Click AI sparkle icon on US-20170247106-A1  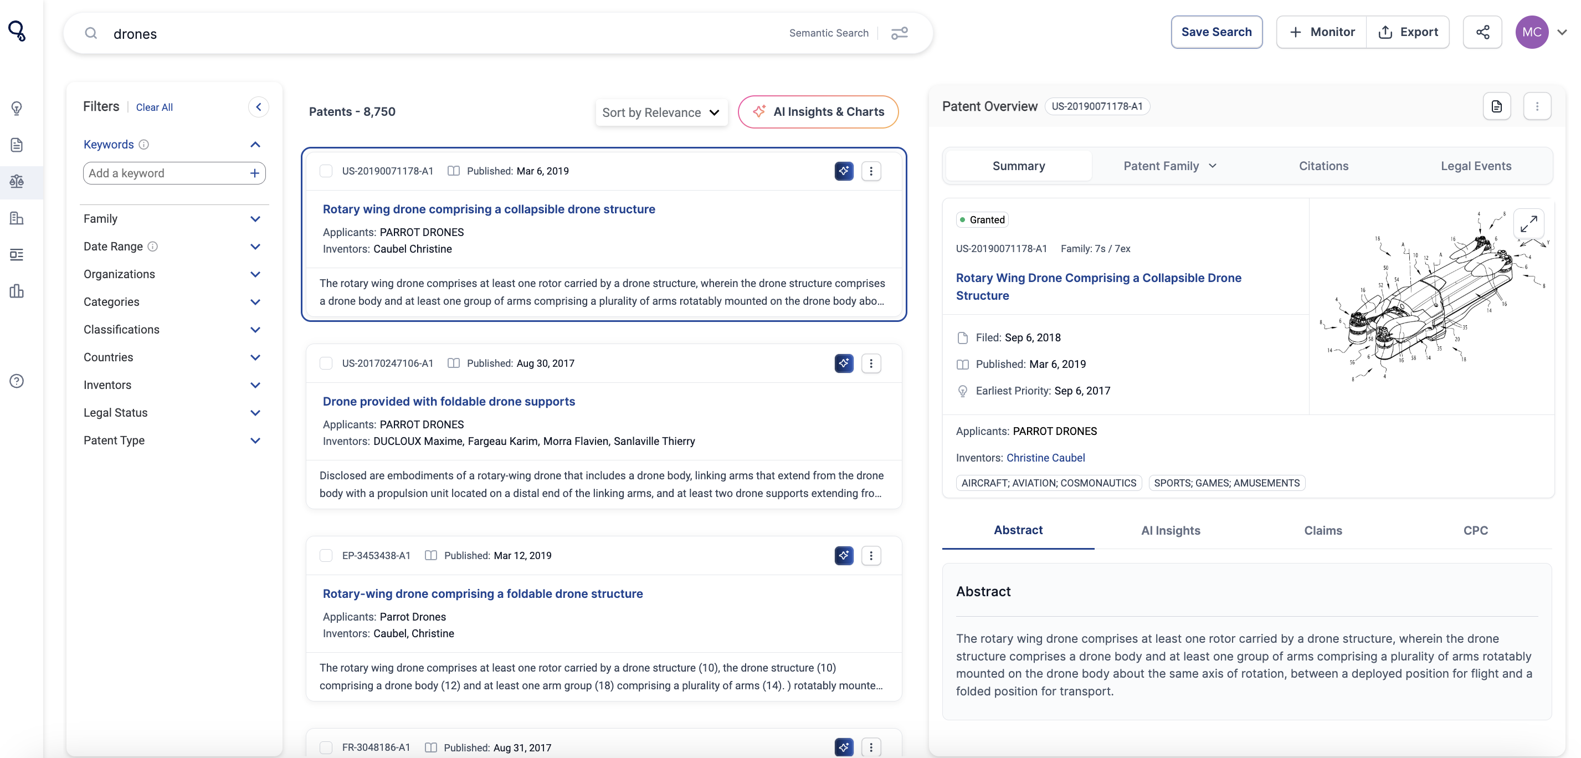click(844, 363)
